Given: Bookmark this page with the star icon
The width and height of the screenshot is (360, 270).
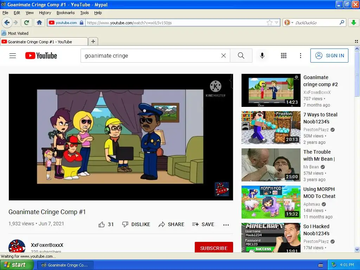Looking at the screenshot, I should coord(269,22).
